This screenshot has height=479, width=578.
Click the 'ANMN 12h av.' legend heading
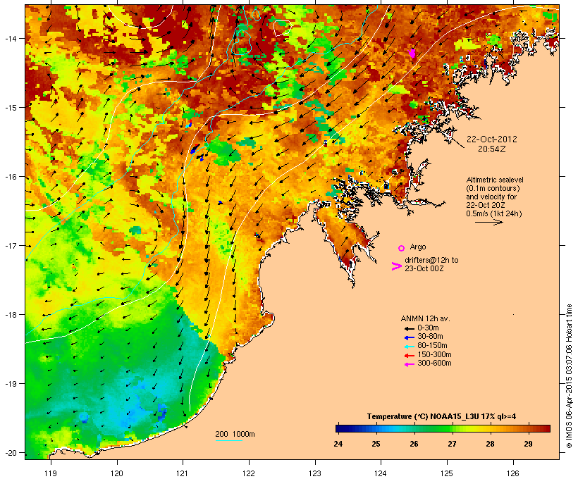425,318
